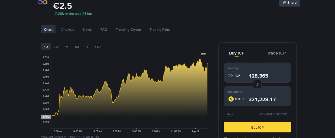The height and width of the screenshot is (138, 335).
Task: Select the 1D chart range
Action: coord(46,47)
